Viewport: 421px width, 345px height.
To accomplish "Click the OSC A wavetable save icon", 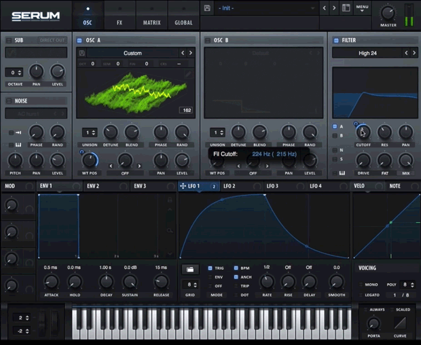I will (82, 53).
